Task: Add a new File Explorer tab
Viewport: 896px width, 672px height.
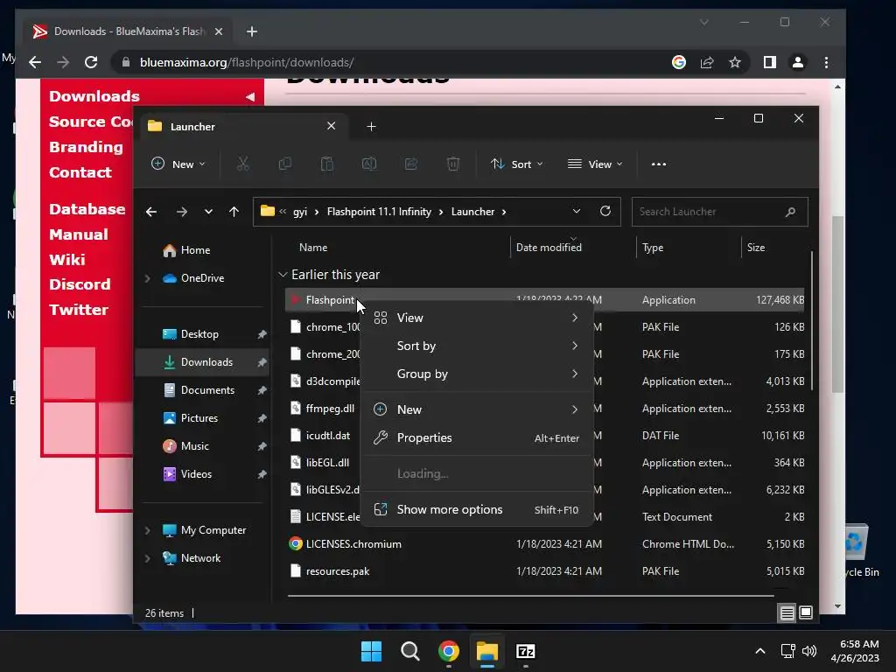Action: point(371,126)
